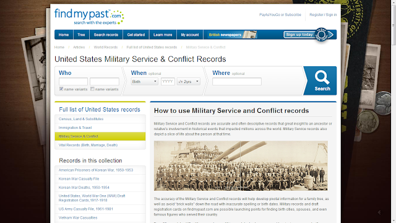Open the Learn more nav tab
The width and height of the screenshot is (396, 223).
[x=163, y=35]
